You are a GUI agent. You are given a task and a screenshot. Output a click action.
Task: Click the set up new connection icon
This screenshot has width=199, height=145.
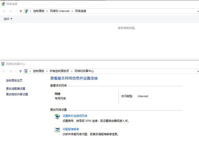pyautogui.click(x=57, y=117)
